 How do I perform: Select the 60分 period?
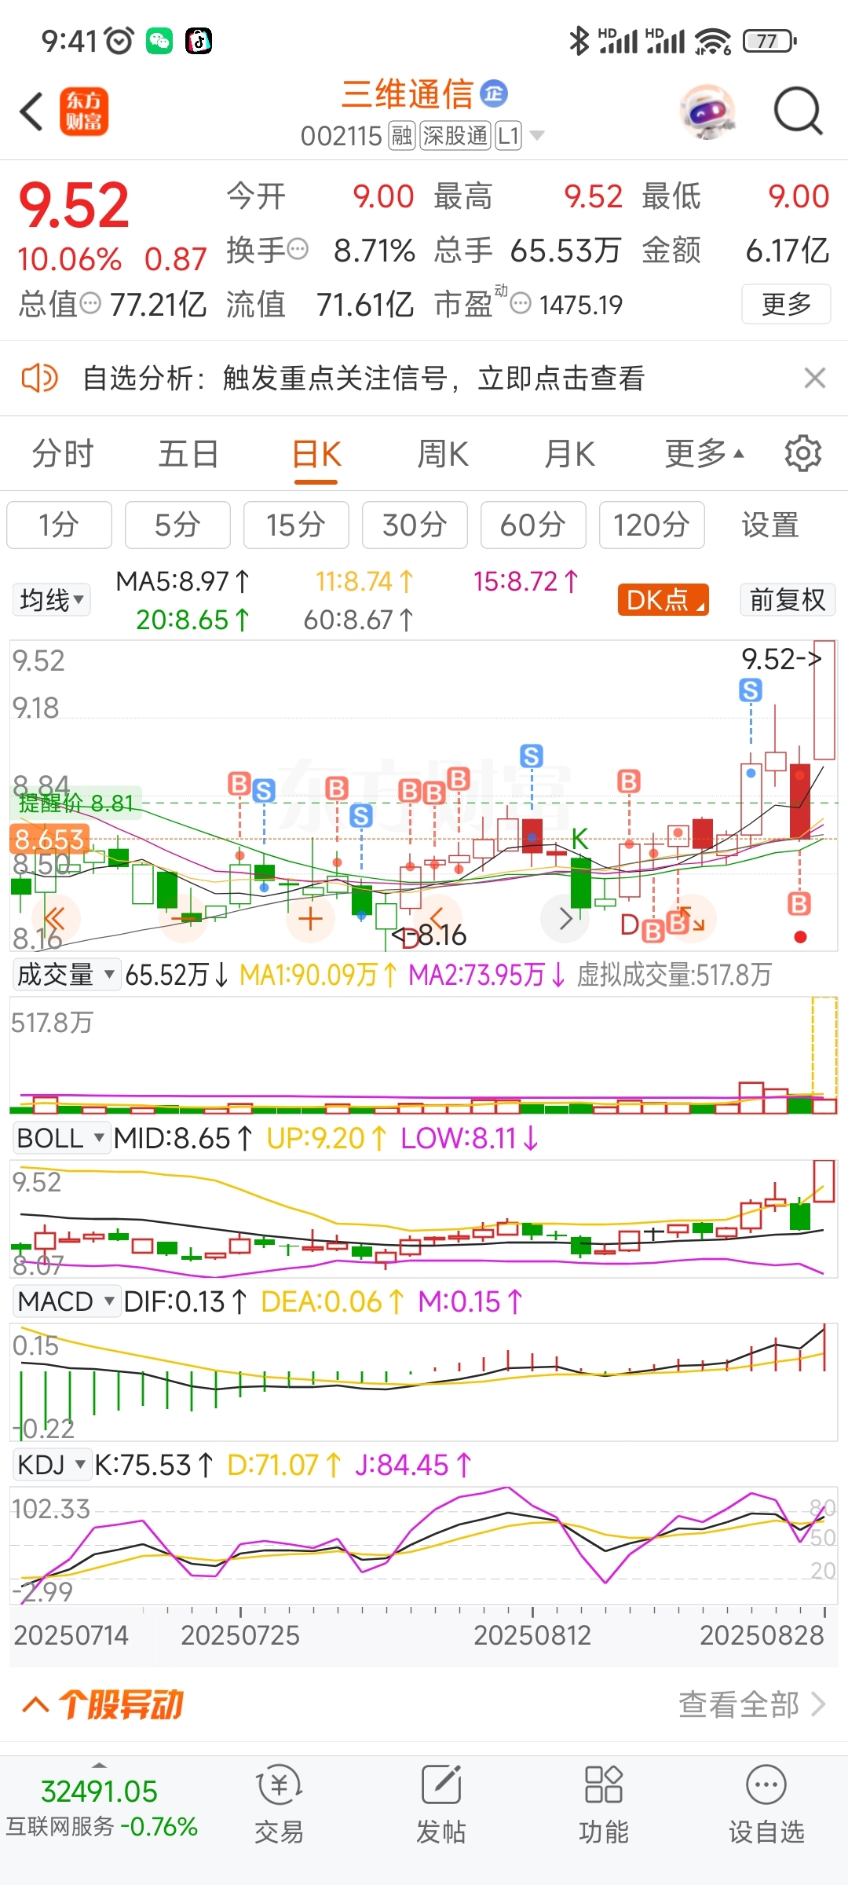click(533, 525)
